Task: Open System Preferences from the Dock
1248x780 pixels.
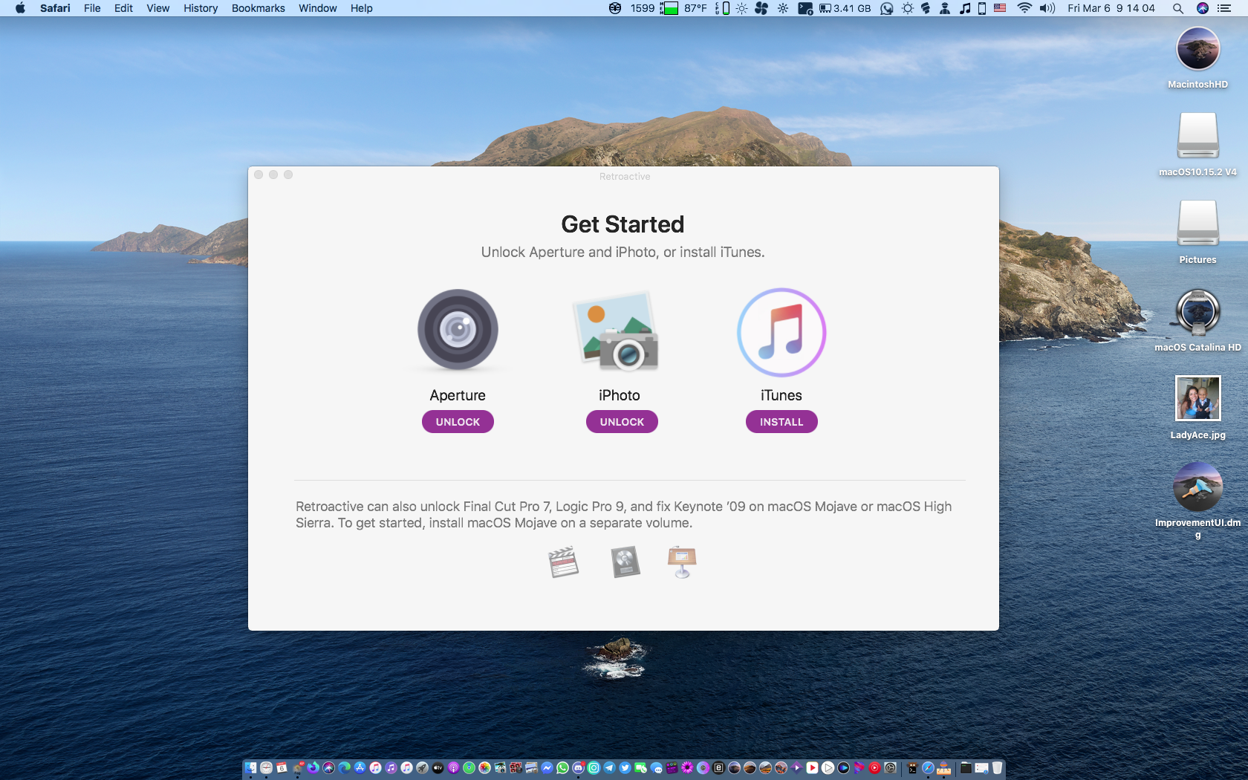Action: pyautogui.click(x=890, y=768)
